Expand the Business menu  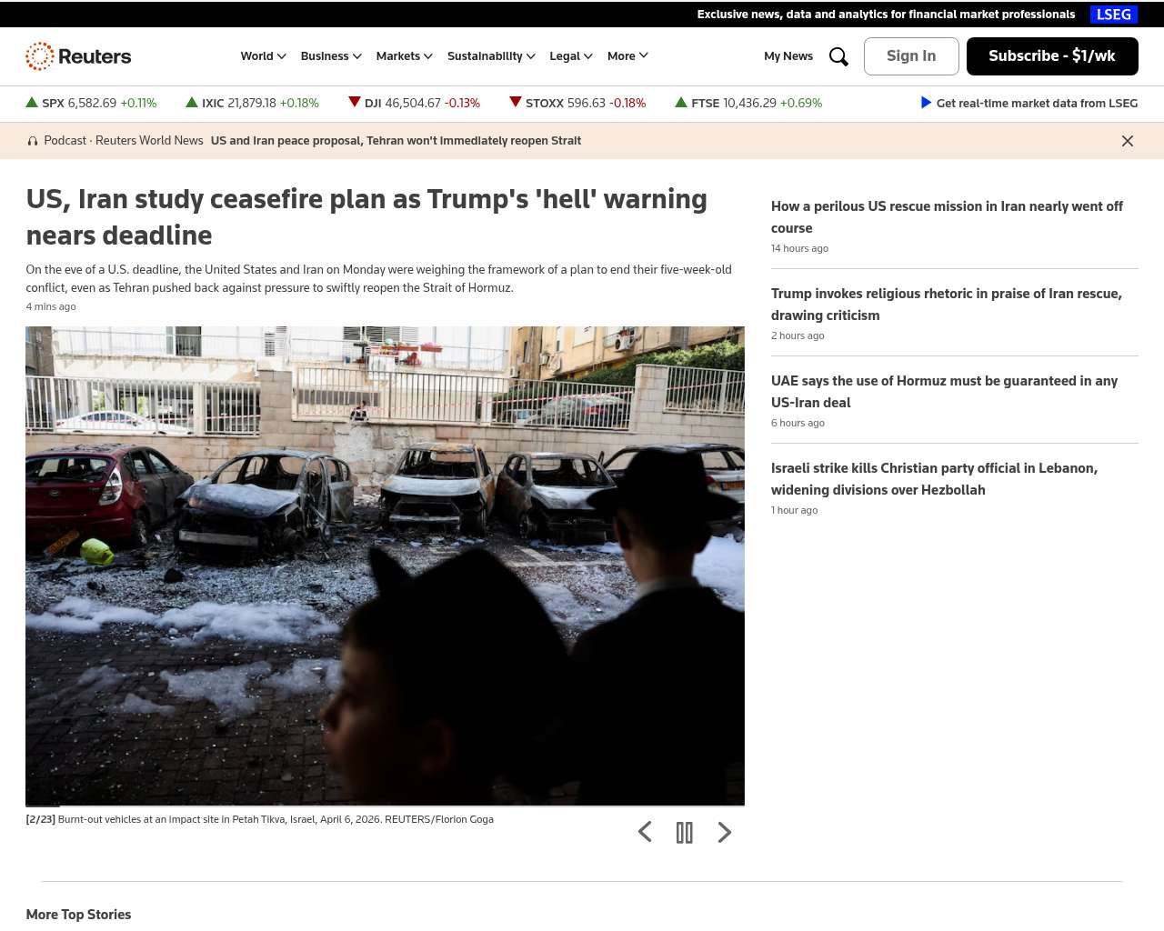pyautogui.click(x=331, y=56)
